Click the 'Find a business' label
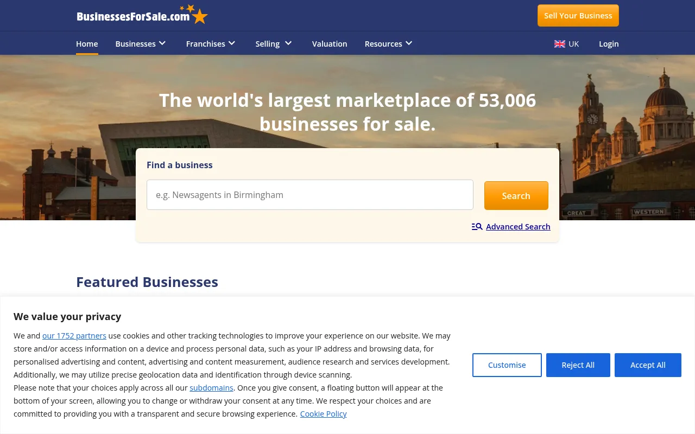 pyautogui.click(x=180, y=165)
